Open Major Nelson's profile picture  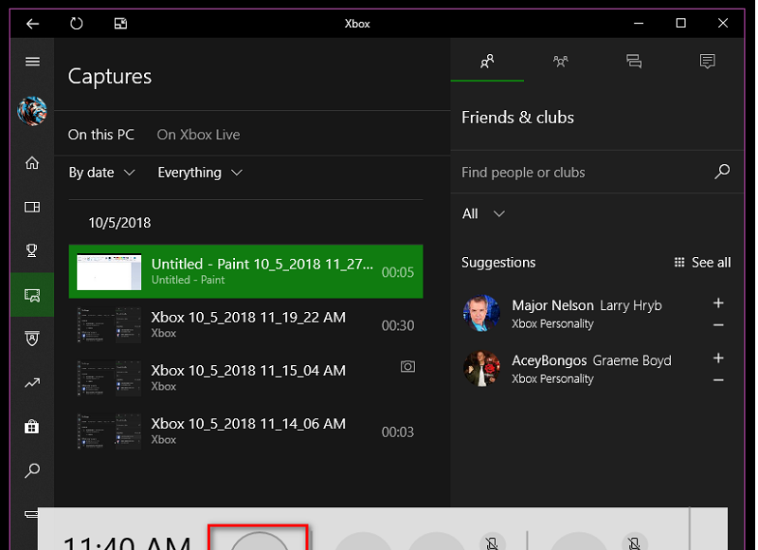pos(481,313)
